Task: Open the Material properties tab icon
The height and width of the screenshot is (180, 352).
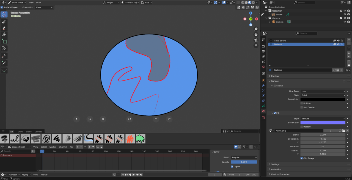Action: pyautogui.click(x=263, y=111)
